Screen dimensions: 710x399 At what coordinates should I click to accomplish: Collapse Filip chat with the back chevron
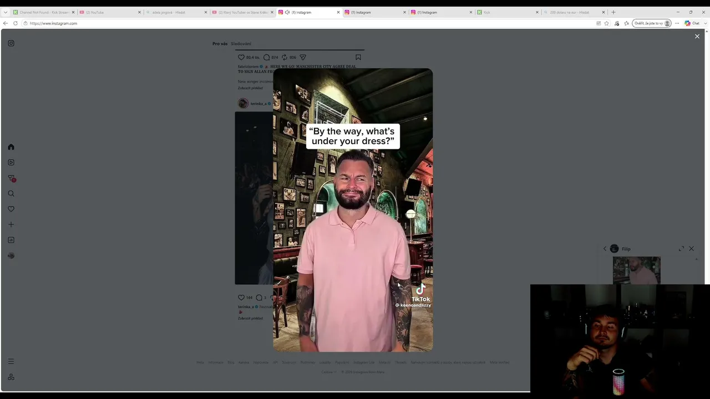605,249
